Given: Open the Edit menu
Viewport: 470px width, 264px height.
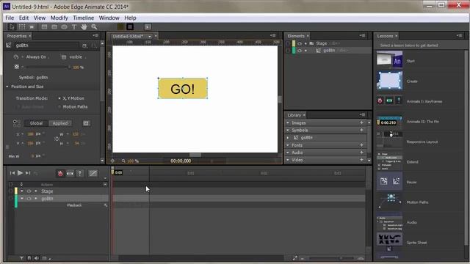Looking at the screenshot, I should click(23, 18).
